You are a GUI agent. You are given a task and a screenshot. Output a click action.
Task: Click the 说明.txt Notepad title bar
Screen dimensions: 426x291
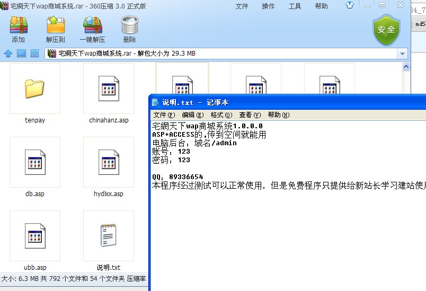[x=288, y=102]
